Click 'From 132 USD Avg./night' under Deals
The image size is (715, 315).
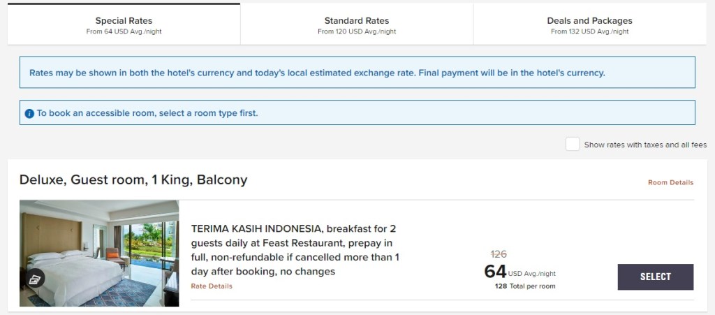(x=589, y=32)
